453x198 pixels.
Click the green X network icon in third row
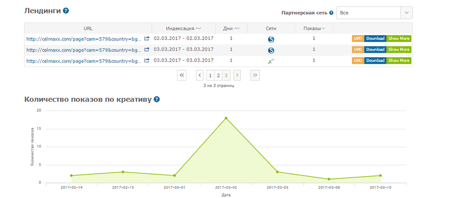(x=271, y=61)
